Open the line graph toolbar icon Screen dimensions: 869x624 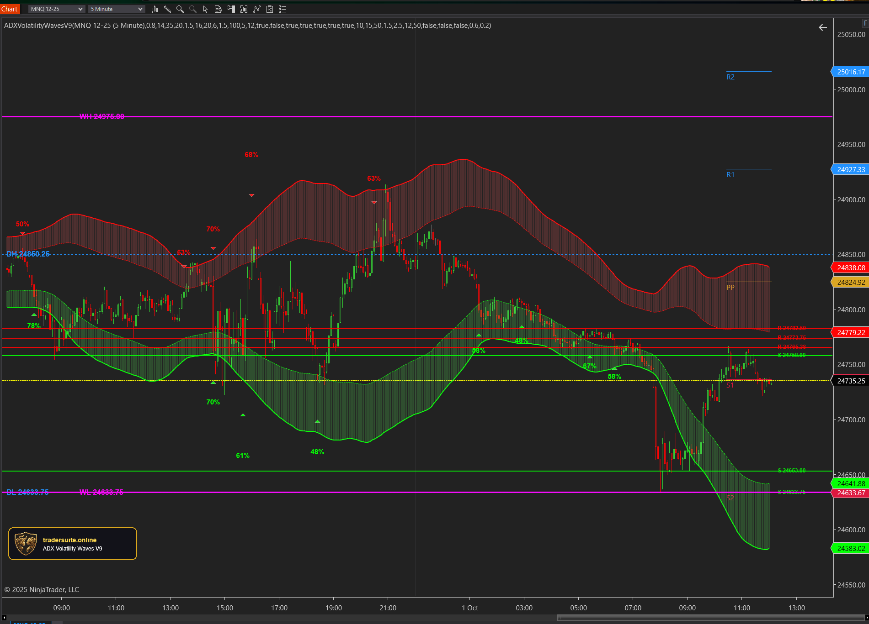coord(257,9)
